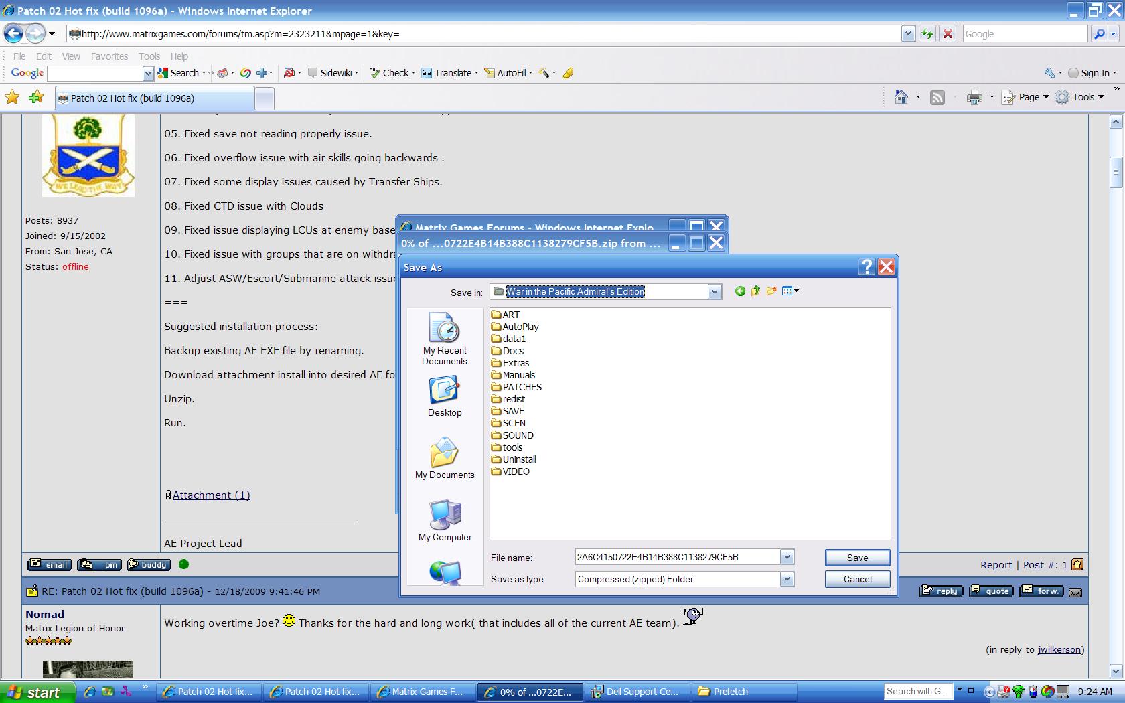Click the Up One Level folder icon

[755, 291]
